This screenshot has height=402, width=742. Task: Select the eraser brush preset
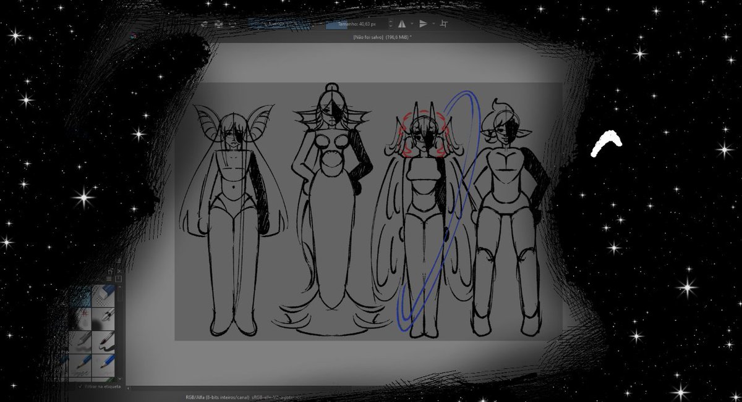(103, 295)
